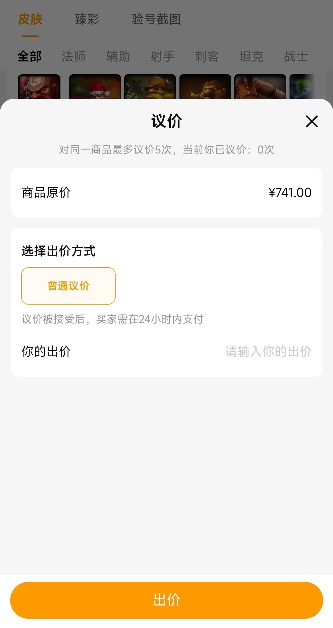Open the Santa hat skin thumbnail
This screenshot has height=628, width=333.
point(95,87)
